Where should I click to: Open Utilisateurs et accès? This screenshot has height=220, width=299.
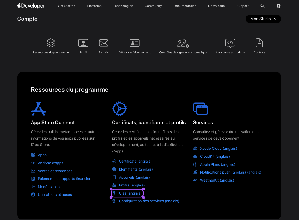coord(55,195)
